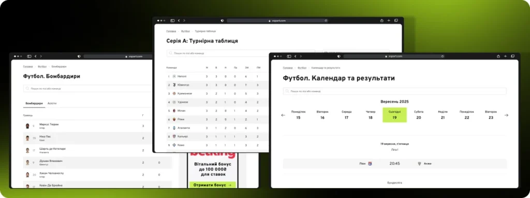
Task: Show tab overview in Календар window
Action: click(x=512, y=56)
